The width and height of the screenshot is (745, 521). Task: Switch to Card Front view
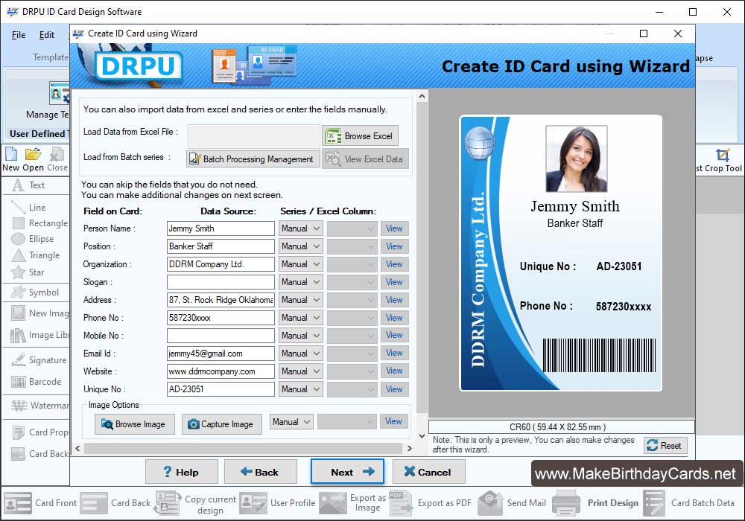click(x=40, y=503)
